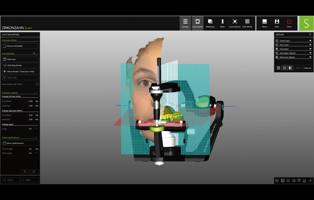Open the Matching tool in the toolbar
314x200 pixels.
[210, 23]
